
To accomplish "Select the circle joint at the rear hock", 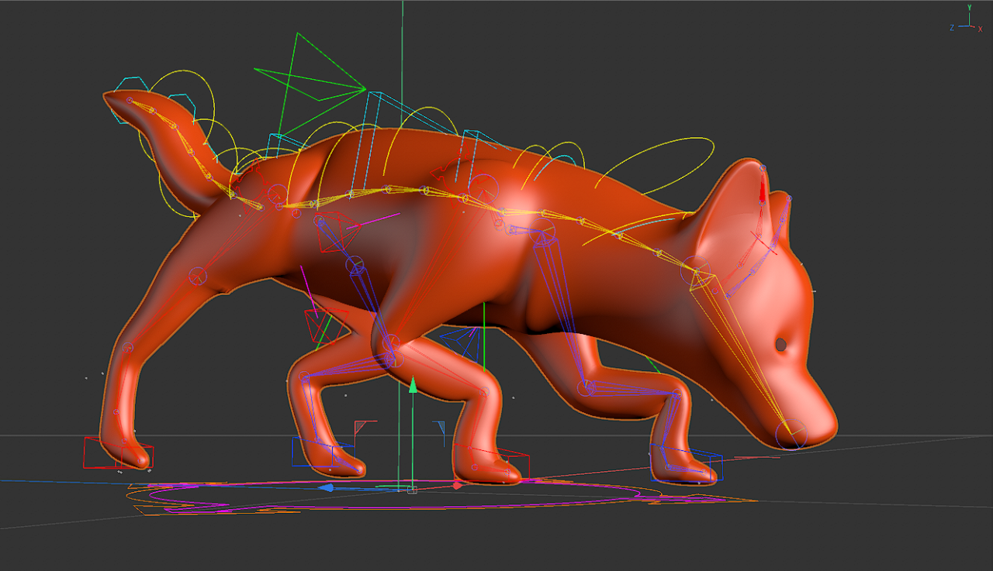I will 127,349.
